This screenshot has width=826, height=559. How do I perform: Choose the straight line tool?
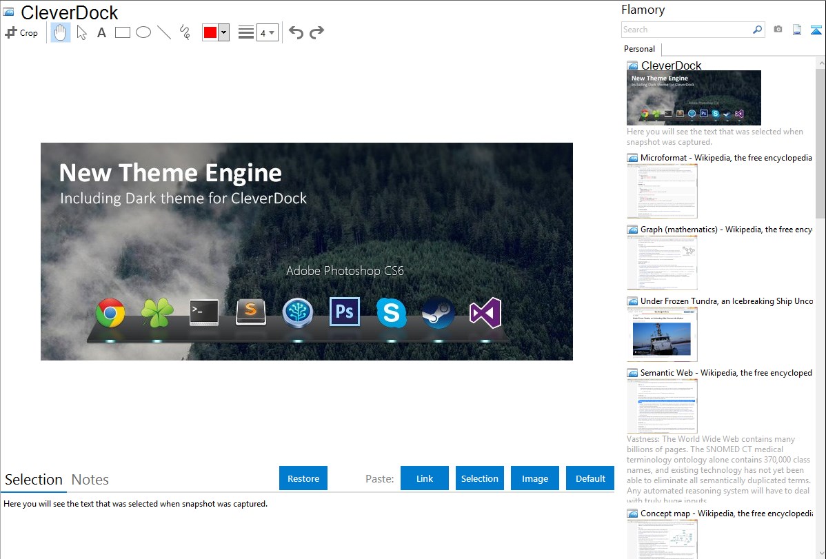pyautogui.click(x=164, y=32)
